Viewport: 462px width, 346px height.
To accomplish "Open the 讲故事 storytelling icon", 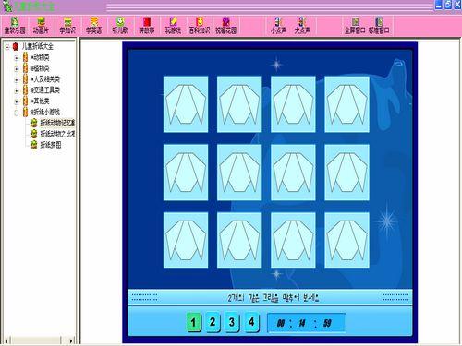I will coord(147,26).
